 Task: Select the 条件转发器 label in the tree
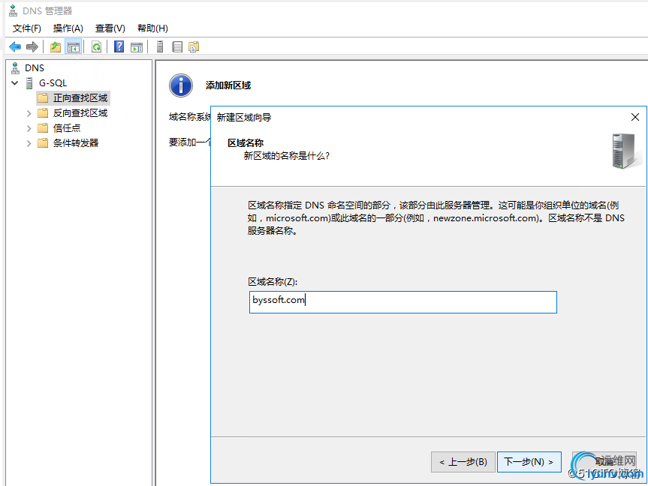pos(76,143)
